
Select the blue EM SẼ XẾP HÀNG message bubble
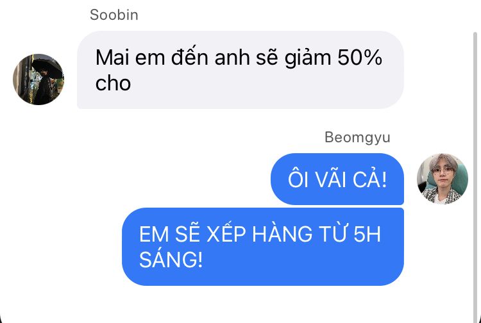[x=263, y=247]
